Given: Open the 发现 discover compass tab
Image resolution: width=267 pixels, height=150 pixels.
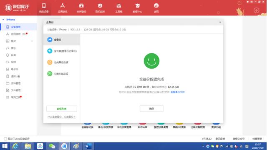Looking at the screenshot, I should coord(156,8).
